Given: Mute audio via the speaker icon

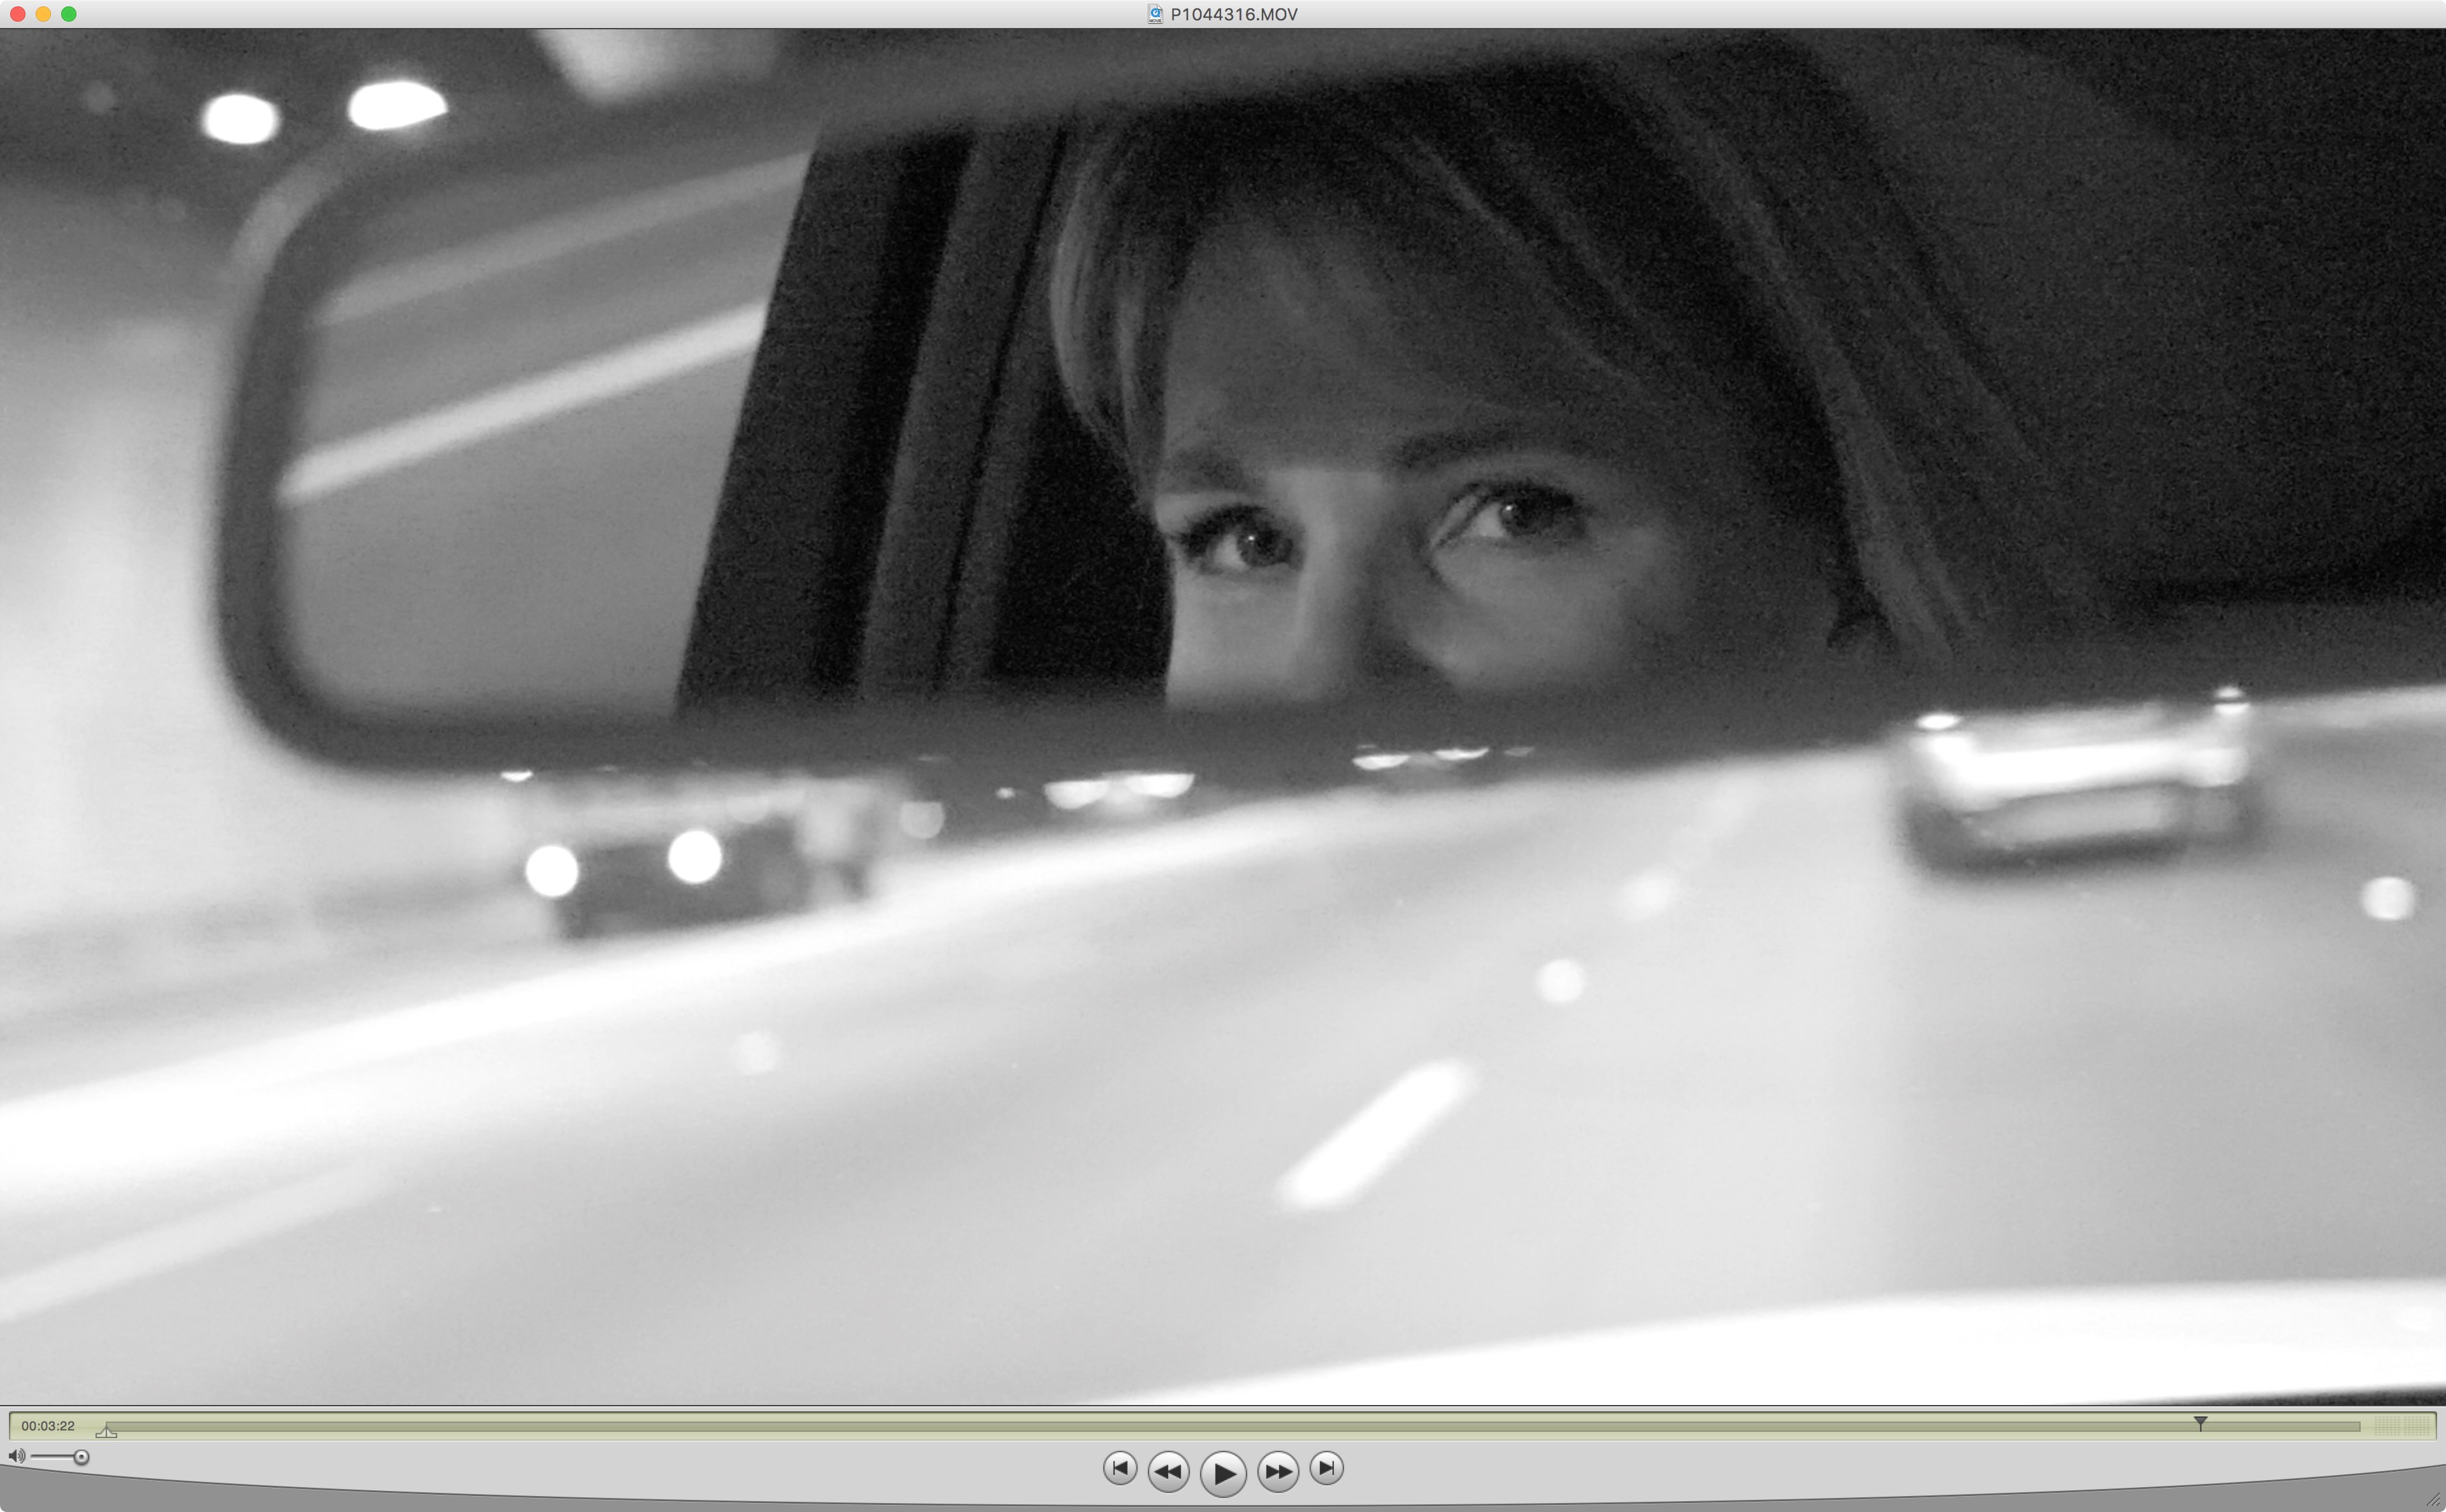Looking at the screenshot, I should tap(16, 1456).
